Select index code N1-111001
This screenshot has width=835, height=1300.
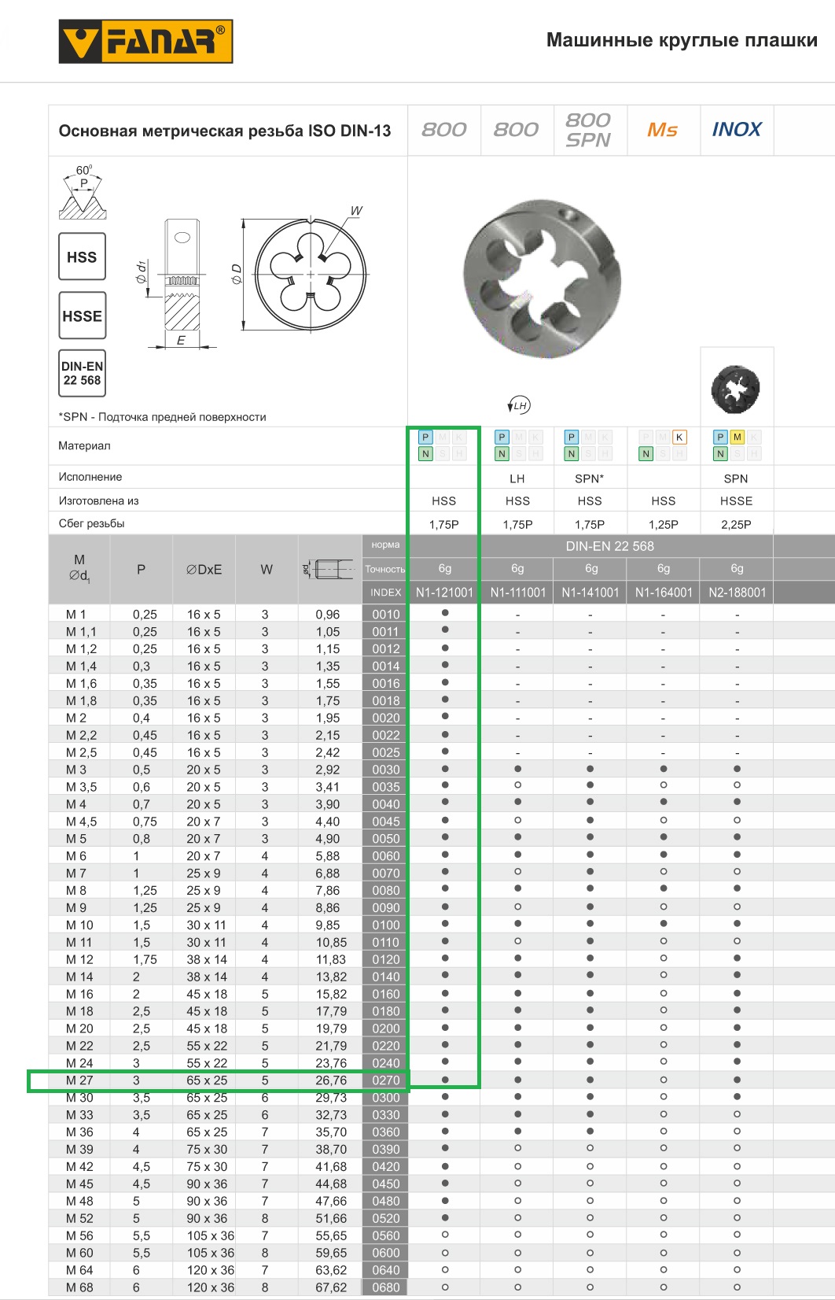tap(518, 593)
